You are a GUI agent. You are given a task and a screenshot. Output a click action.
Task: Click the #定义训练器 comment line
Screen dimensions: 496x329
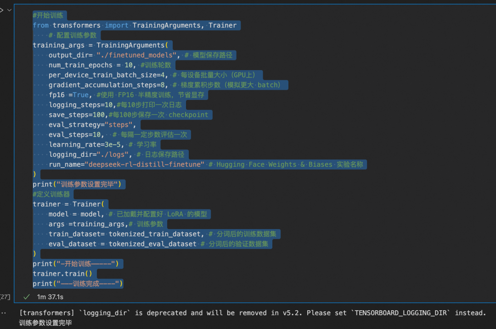point(51,194)
